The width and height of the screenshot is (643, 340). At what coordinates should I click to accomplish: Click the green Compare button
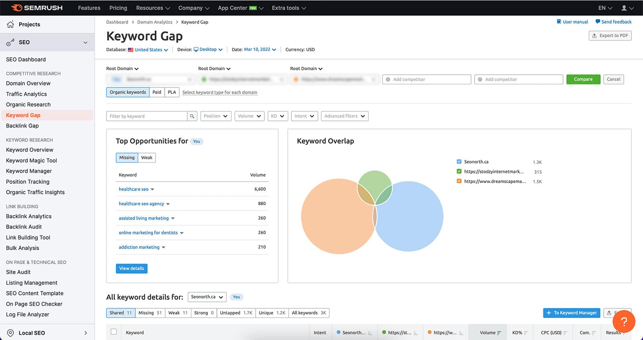coord(583,79)
